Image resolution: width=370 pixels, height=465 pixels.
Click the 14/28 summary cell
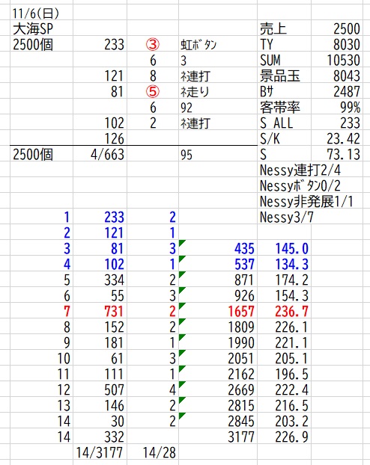click(x=153, y=452)
